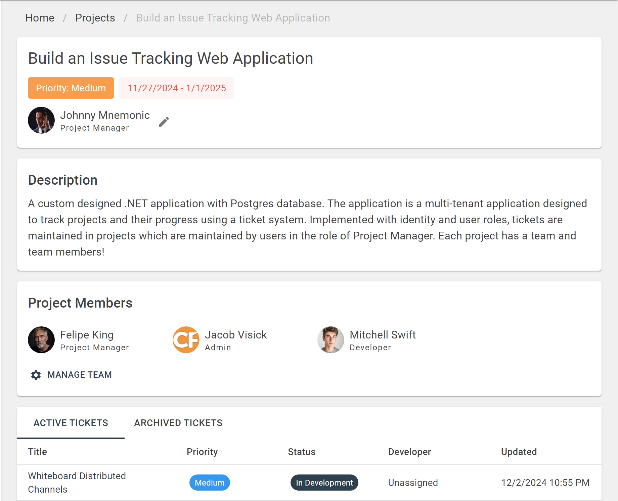Click Felipe King's avatar photo
Screen dimensions: 618x501
[41, 340]
